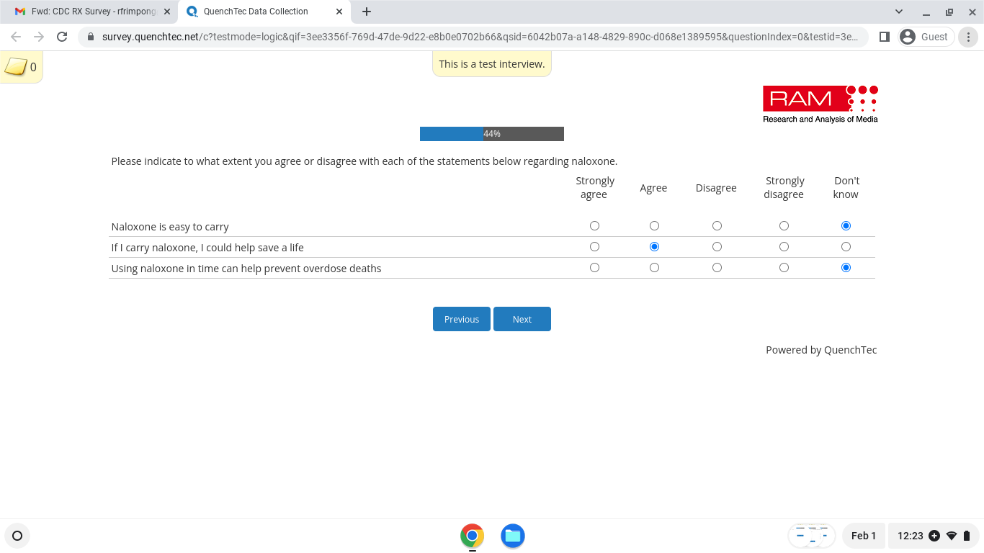Click the RAM logo

pyautogui.click(x=820, y=104)
